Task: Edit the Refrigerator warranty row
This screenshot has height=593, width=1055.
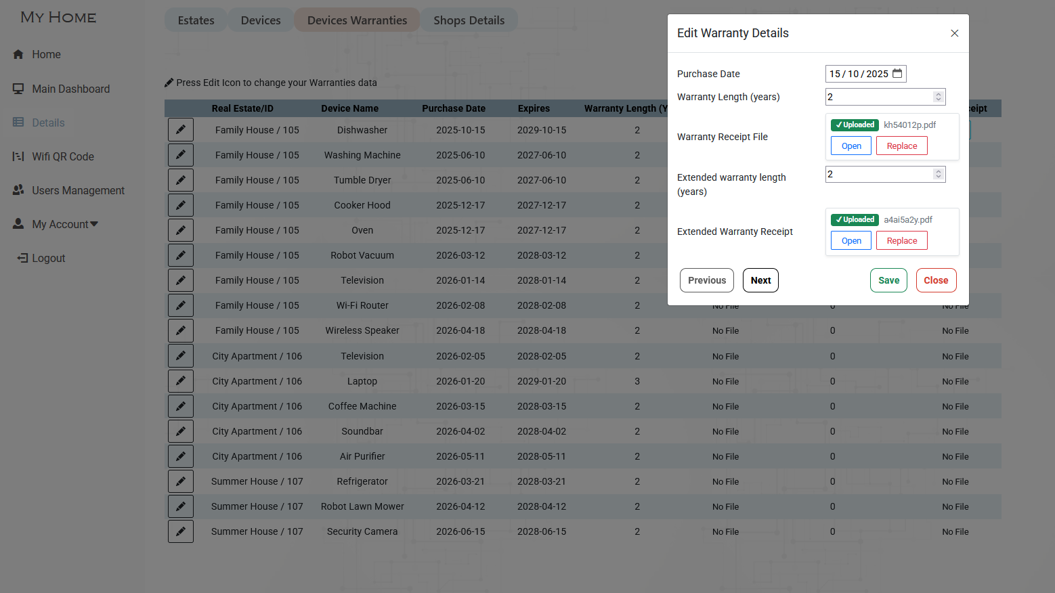Action: 181,481
